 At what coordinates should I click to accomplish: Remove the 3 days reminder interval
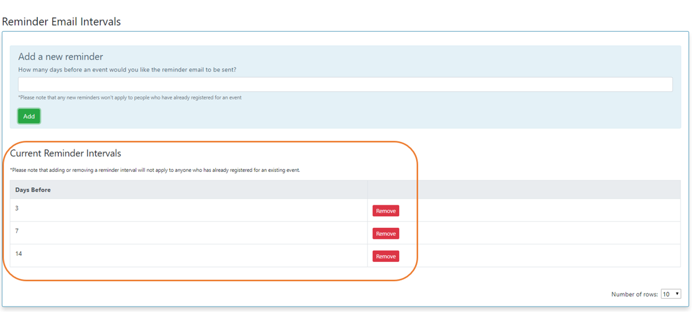pos(386,211)
